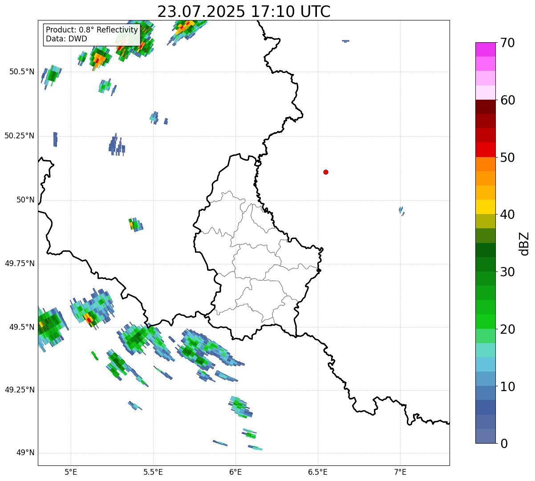Click the 49.5°N latitude label
The image size is (535, 481).
21,327
